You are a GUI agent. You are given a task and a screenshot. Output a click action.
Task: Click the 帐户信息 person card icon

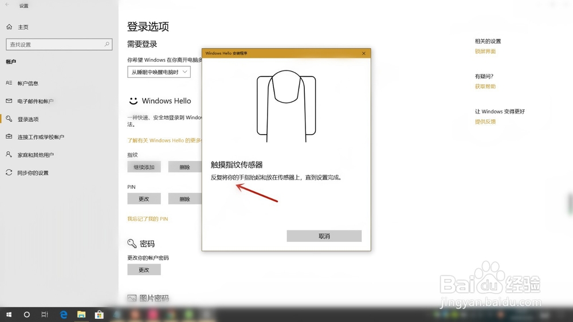click(x=9, y=83)
